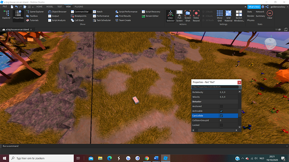Screen dimensions: 289x162
Task: Select the 2 Studs grid option
Action: tap(207, 12)
